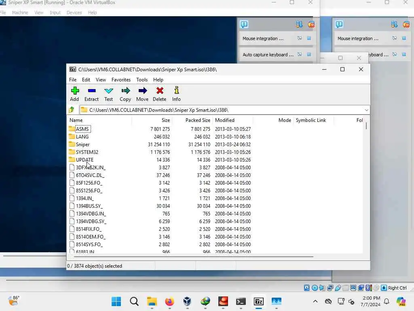Open VirtualBox Machine menu
Screen dimensions: 414x311
click(20, 13)
